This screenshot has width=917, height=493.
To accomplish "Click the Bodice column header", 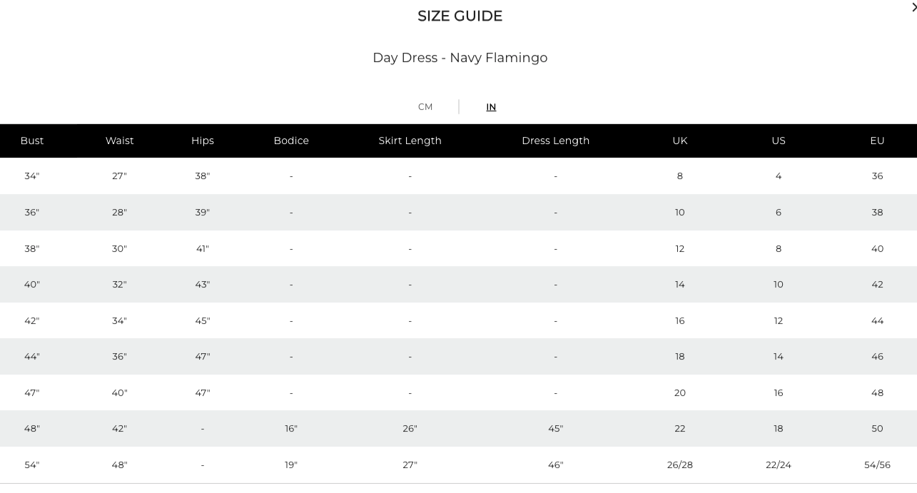I will click(291, 141).
